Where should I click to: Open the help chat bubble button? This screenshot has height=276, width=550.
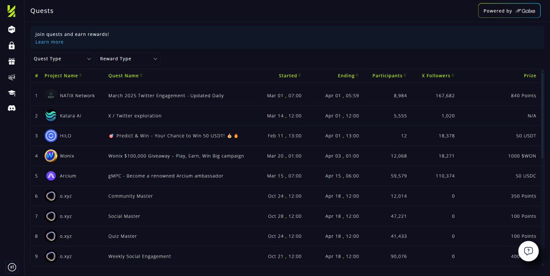click(528, 251)
